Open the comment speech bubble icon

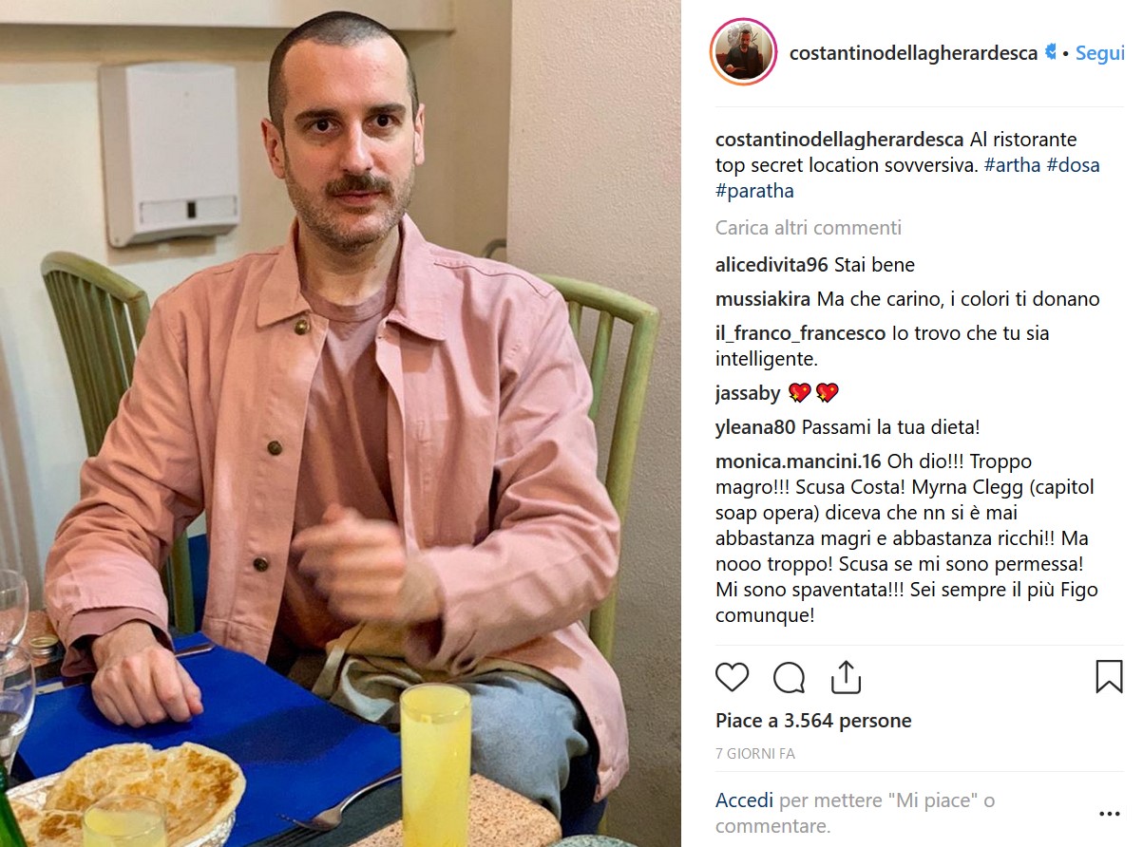point(789,677)
